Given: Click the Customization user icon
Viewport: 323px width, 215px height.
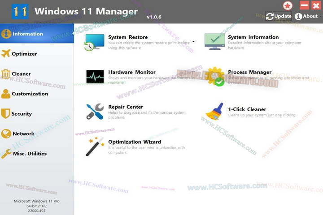Looking at the screenshot, I should tap(5, 94).
